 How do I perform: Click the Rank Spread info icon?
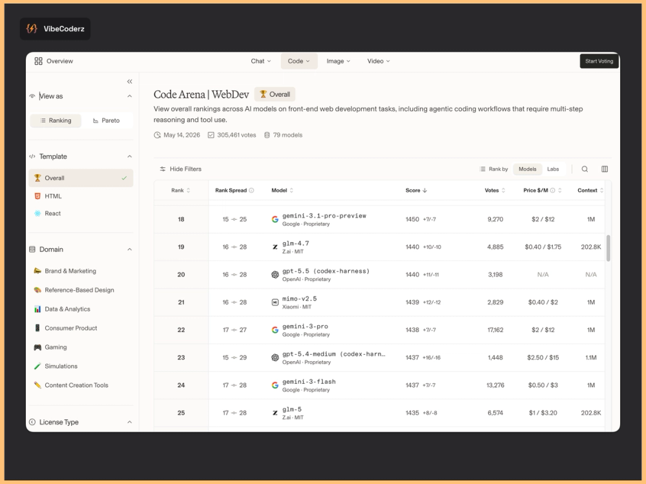point(251,191)
